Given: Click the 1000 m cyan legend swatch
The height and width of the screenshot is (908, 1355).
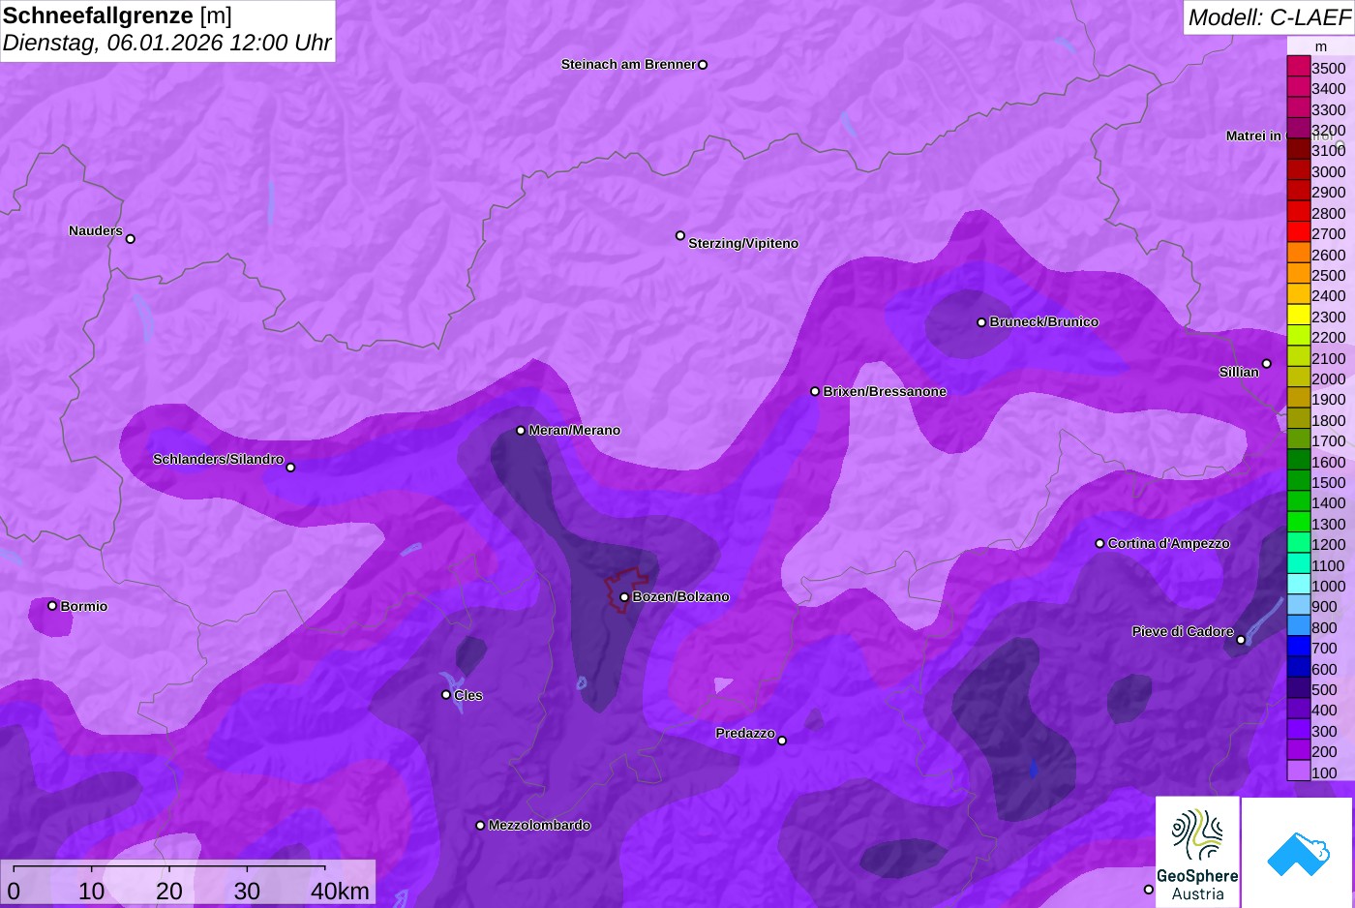Looking at the screenshot, I should point(1298,585).
